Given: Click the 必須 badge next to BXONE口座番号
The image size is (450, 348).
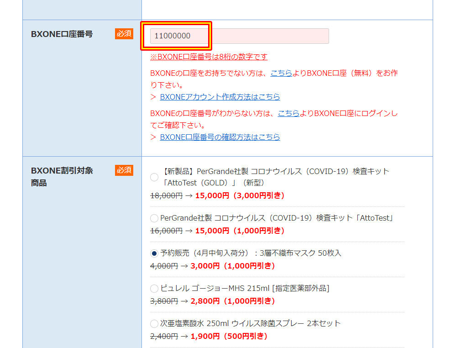Looking at the screenshot, I should coord(124,34).
